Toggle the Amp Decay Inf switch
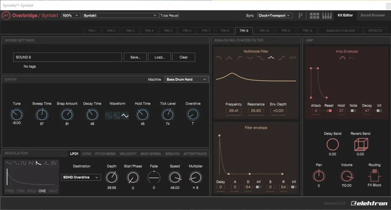 click(x=379, y=111)
